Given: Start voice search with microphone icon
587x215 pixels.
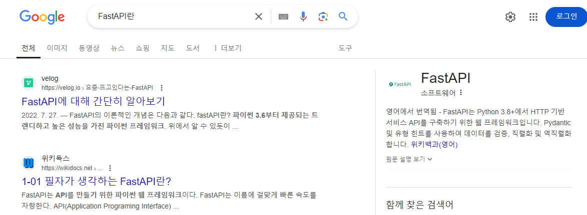Looking at the screenshot, I should click(303, 16).
